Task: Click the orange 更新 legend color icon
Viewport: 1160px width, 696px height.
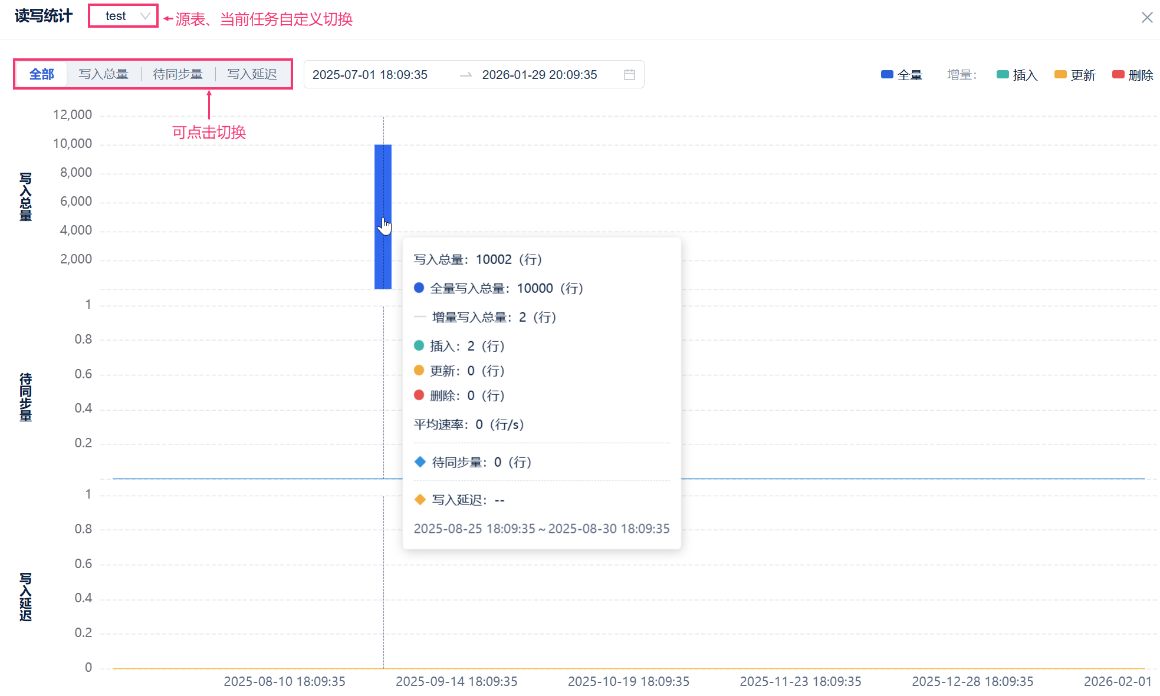Action: click(1060, 75)
